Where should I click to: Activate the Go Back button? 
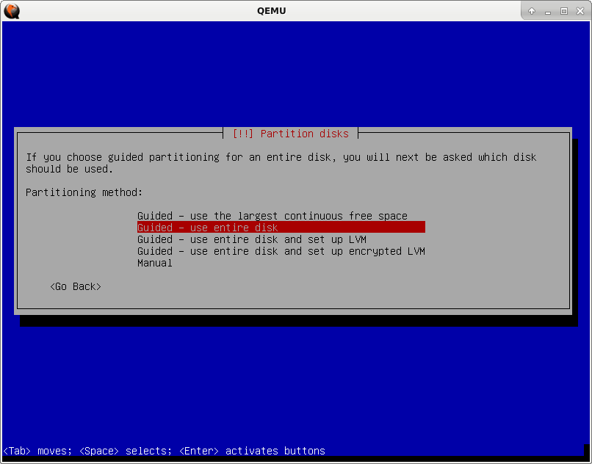76,286
